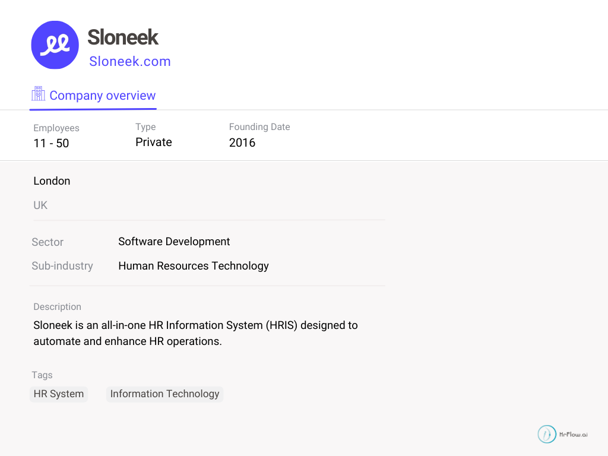
Task: Click the building icon beside Company overview
Action: pos(38,94)
